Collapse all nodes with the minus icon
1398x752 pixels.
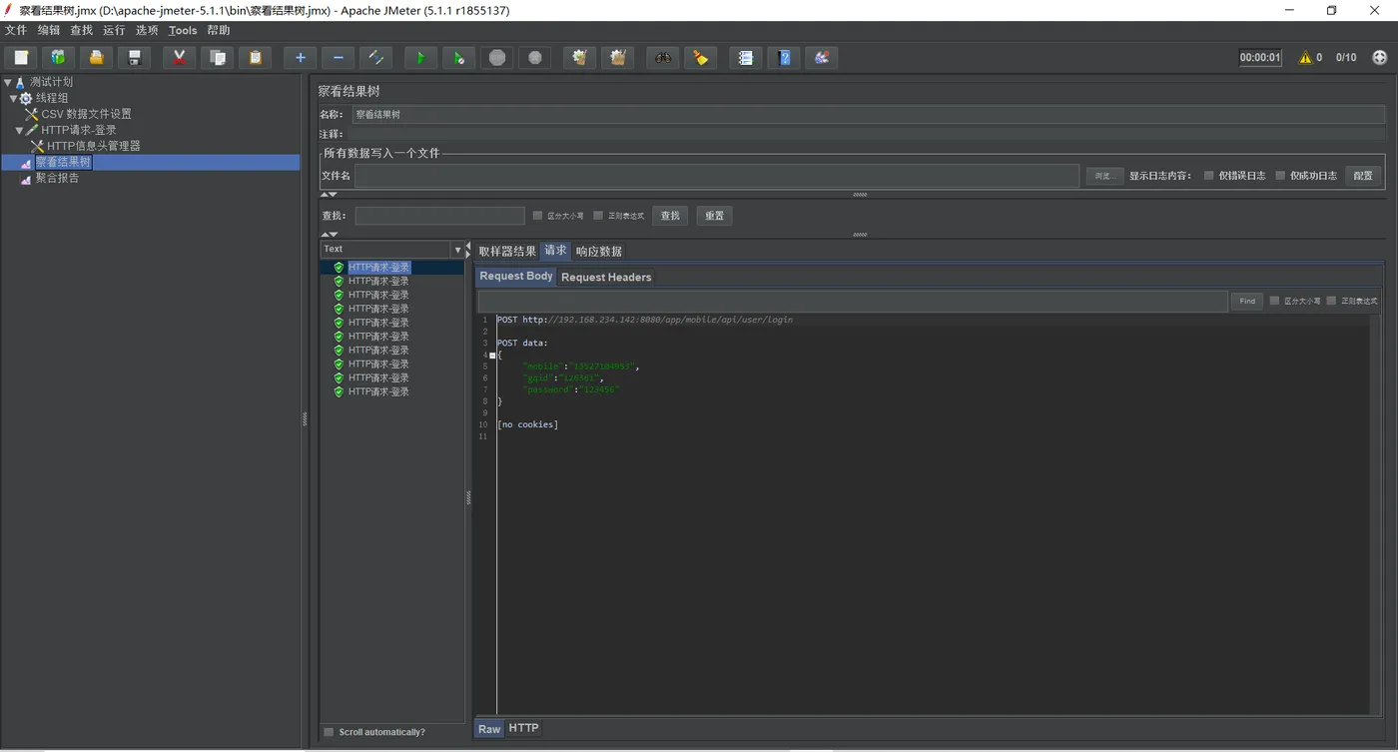click(338, 58)
